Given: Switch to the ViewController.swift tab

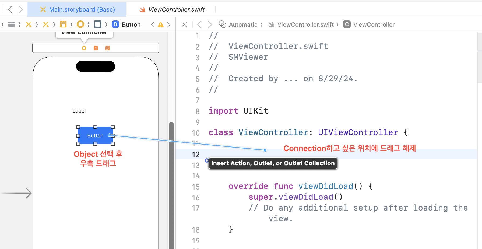Looking at the screenshot, I should (172, 10).
